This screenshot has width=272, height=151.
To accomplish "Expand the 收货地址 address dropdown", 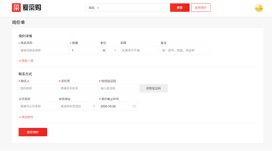I will coord(78,106).
